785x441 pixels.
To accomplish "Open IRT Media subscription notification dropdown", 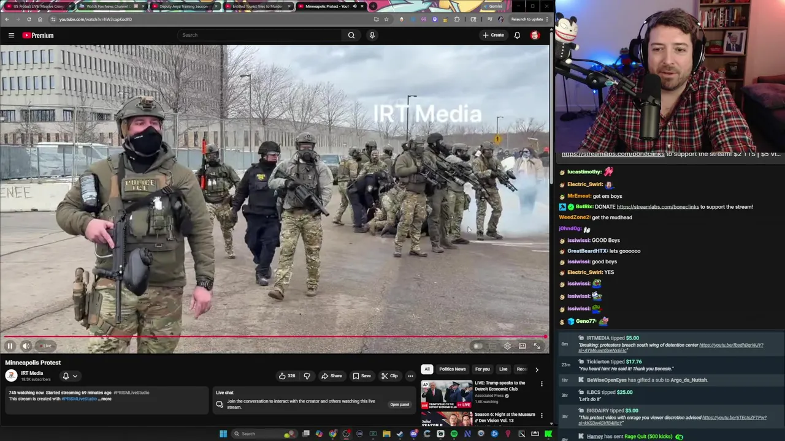I will [x=70, y=376].
